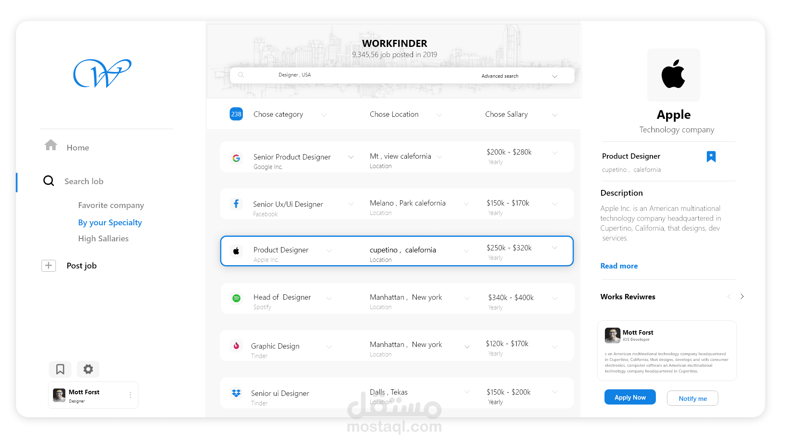Expand the $340k - $400k salary chevron

click(555, 298)
